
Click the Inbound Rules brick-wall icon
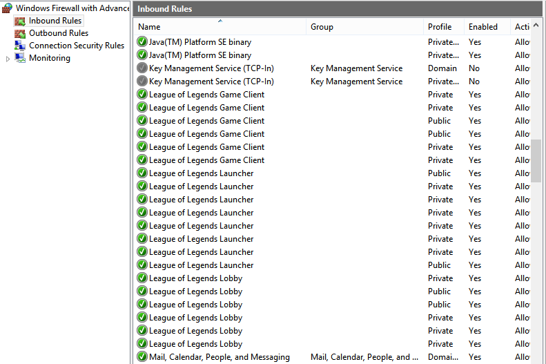(x=20, y=21)
